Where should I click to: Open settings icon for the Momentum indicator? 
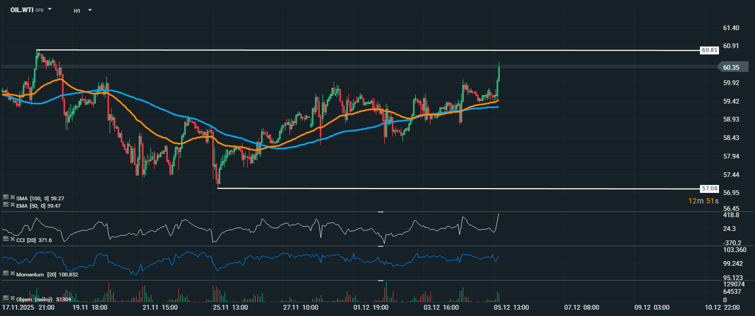(6, 274)
